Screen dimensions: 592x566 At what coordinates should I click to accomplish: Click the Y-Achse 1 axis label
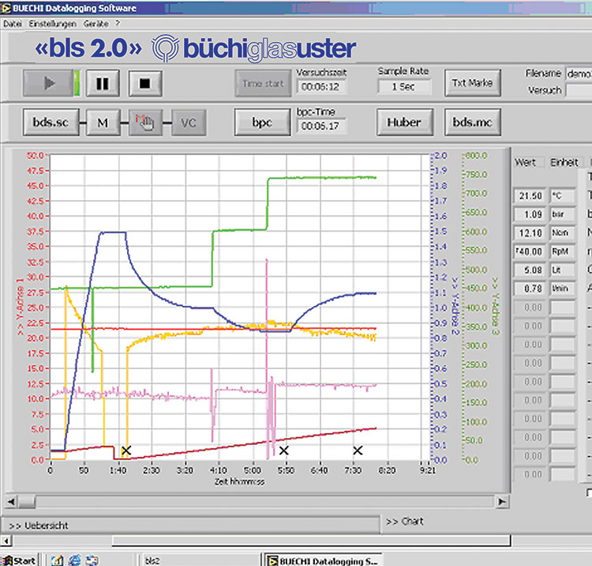pyautogui.click(x=20, y=306)
